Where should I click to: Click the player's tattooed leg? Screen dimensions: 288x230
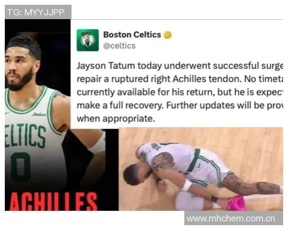251,184
